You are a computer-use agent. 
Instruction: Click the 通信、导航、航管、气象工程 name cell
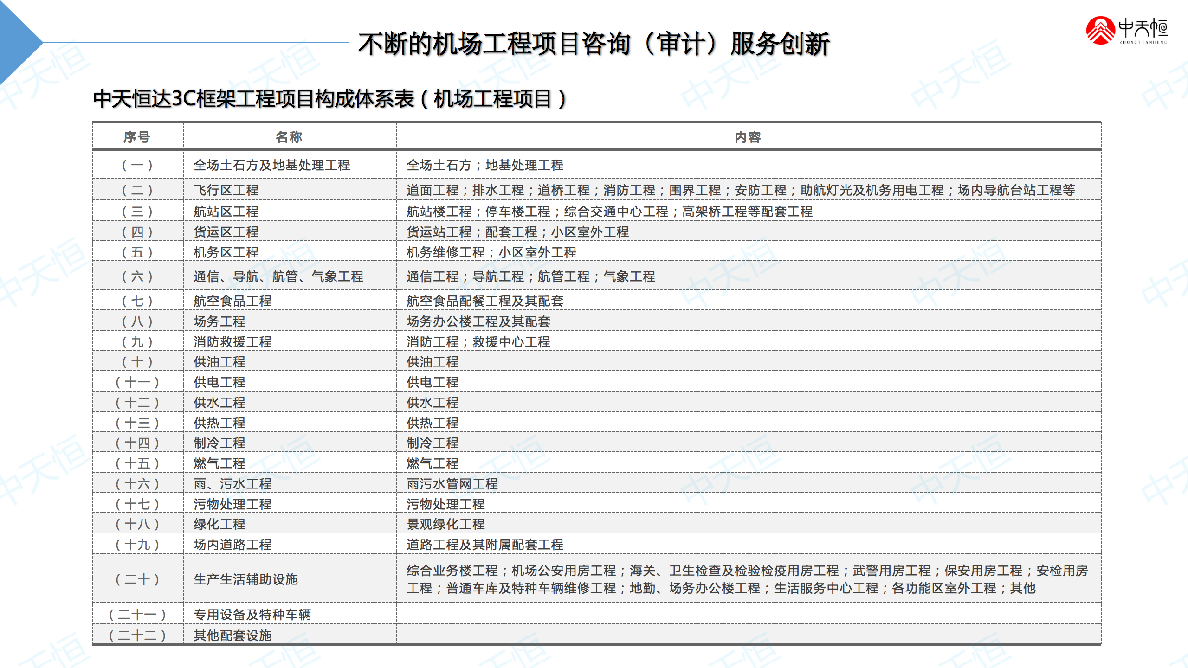pyautogui.click(x=278, y=276)
